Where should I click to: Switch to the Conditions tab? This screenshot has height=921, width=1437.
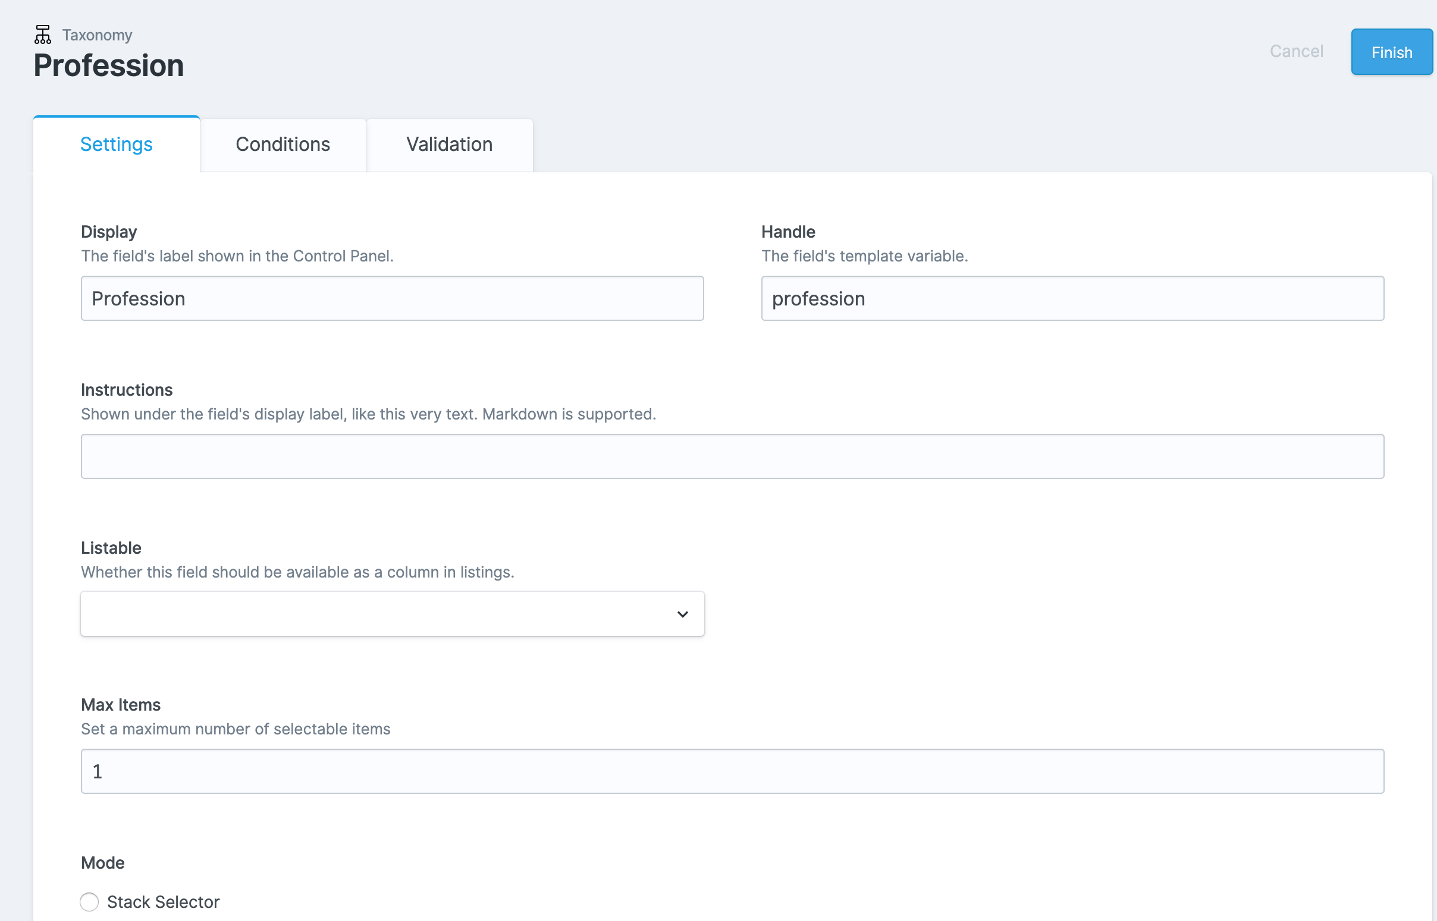coord(283,144)
